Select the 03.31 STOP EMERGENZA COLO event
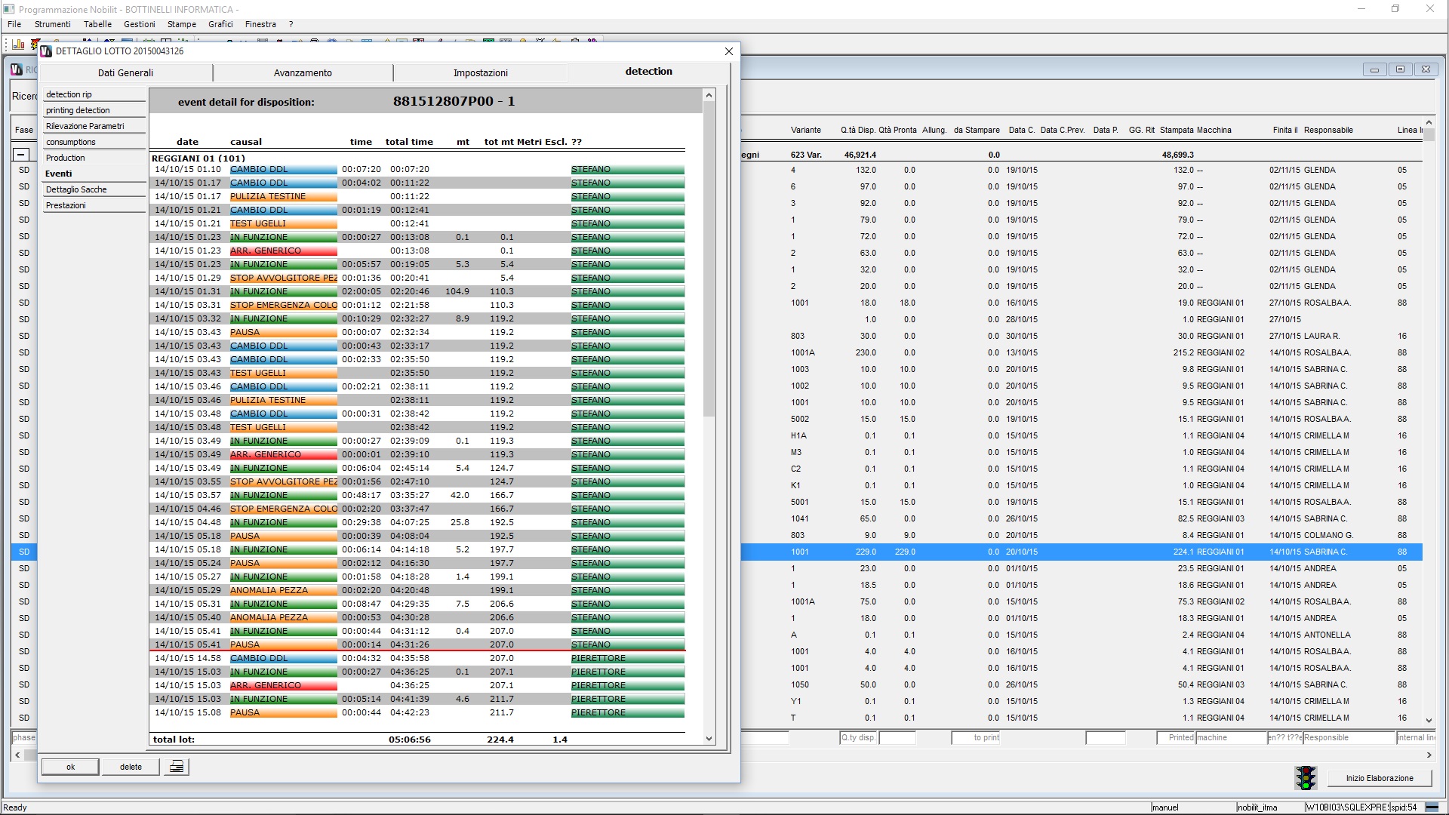This screenshot has height=815, width=1449. (x=417, y=305)
